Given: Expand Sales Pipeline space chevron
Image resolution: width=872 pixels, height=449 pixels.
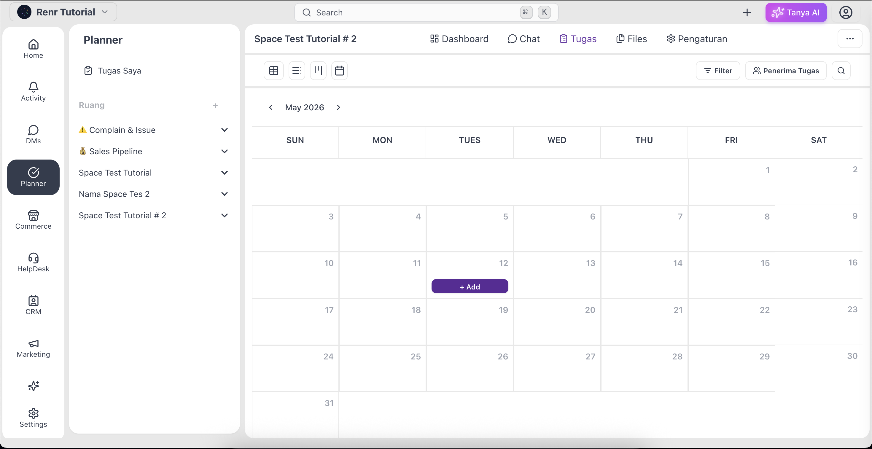Looking at the screenshot, I should point(225,151).
